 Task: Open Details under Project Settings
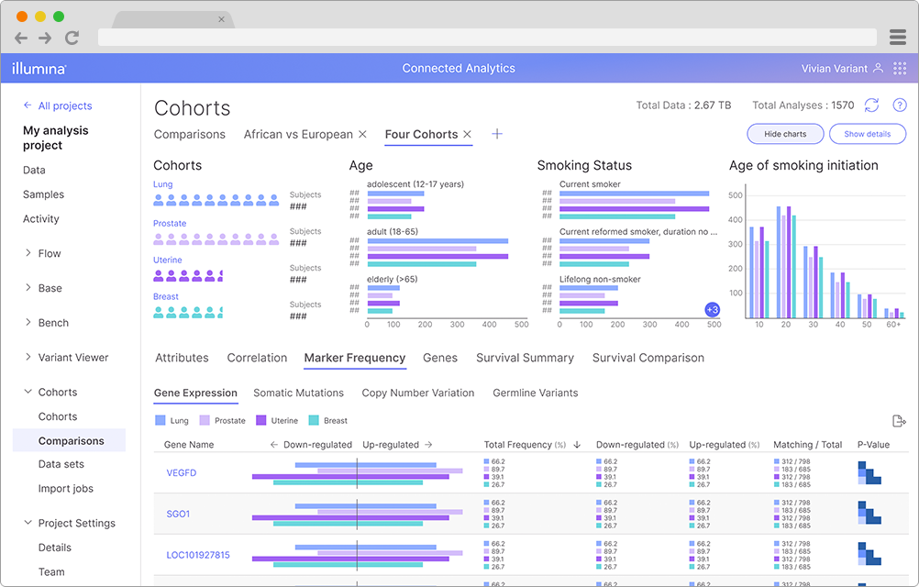pyautogui.click(x=54, y=548)
